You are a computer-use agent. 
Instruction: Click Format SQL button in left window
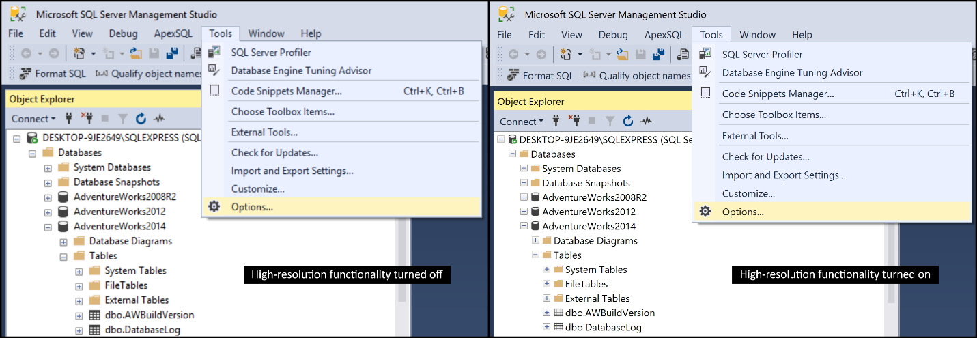[53, 74]
